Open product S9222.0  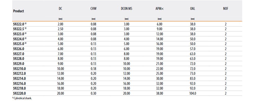click(x=19, y=24)
